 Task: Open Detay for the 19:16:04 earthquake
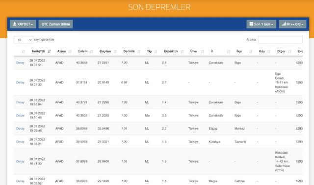[20, 103]
